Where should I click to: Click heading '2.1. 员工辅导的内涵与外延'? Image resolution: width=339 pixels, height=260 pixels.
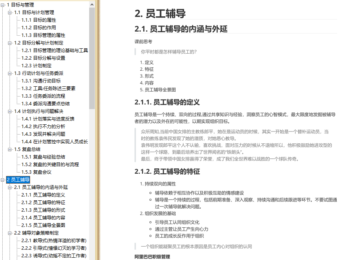click(181, 29)
